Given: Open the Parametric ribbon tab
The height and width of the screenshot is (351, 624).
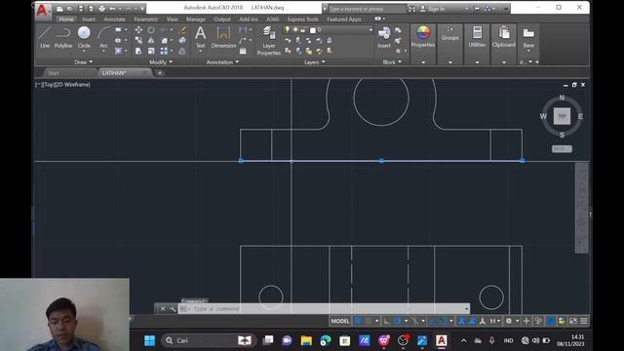Looking at the screenshot, I should click(x=145, y=19).
